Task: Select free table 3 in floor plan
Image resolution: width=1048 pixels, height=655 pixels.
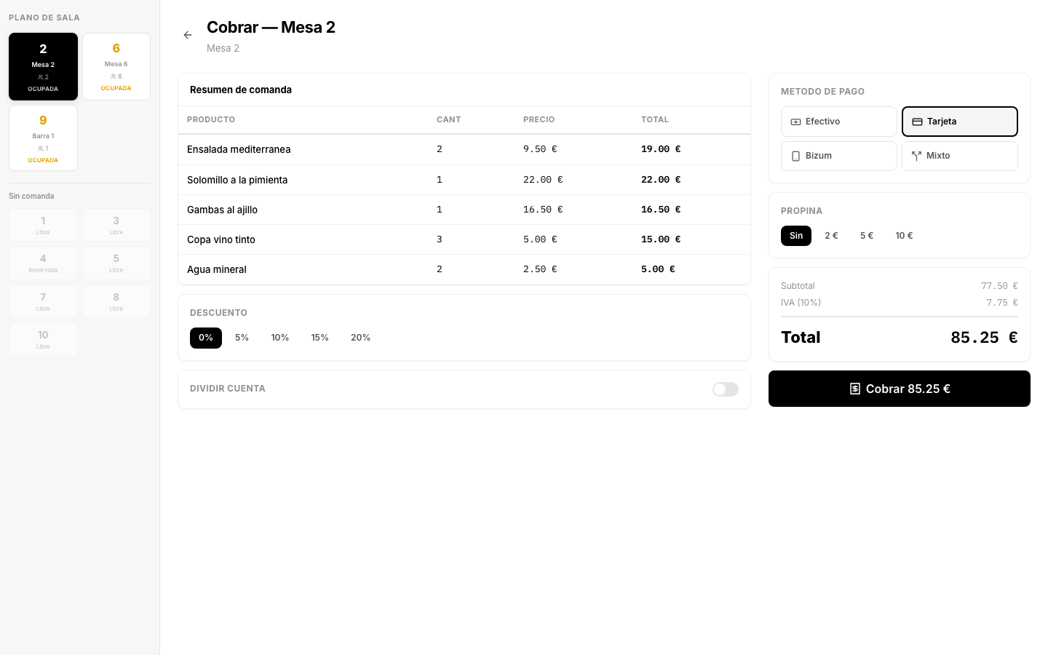Action: point(116,225)
